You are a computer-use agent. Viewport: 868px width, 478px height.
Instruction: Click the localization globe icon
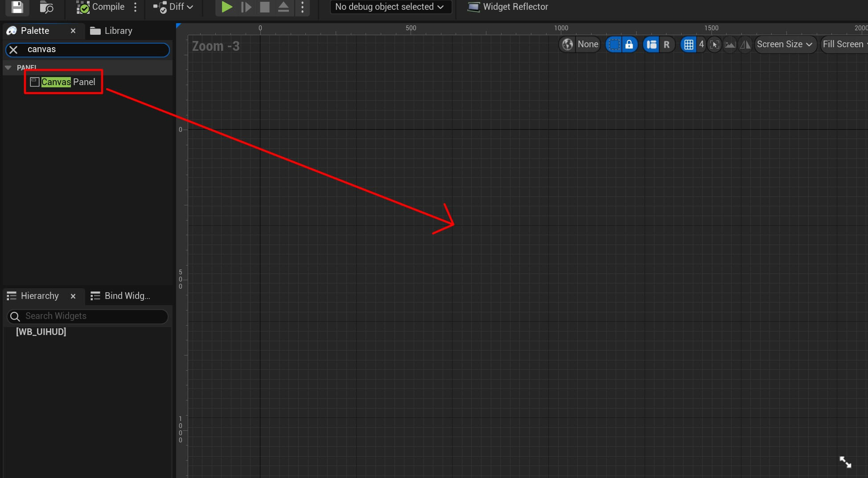[x=568, y=44]
